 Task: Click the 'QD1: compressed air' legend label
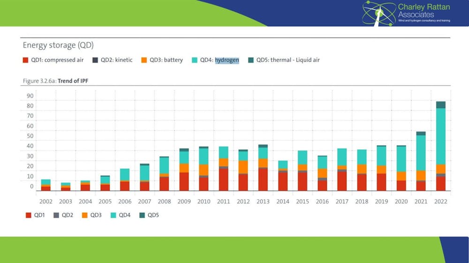(57, 60)
